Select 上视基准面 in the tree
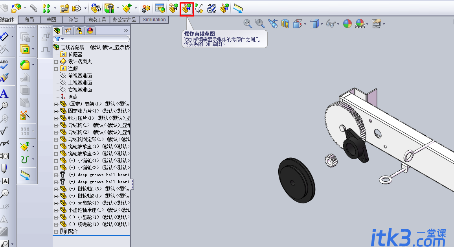454x247 pixels. click(80, 83)
